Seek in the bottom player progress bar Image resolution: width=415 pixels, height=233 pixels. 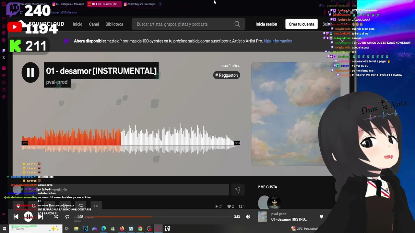(x=159, y=217)
